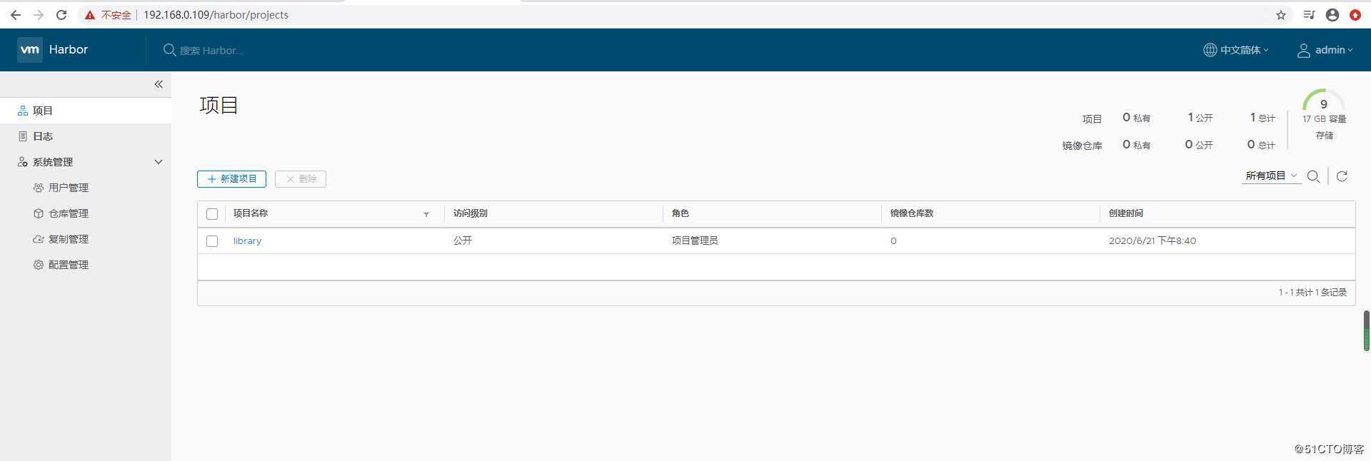This screenshot has width=1371, height=461.
Task: Sort by the 访问级别 column header
Action: 470,213
